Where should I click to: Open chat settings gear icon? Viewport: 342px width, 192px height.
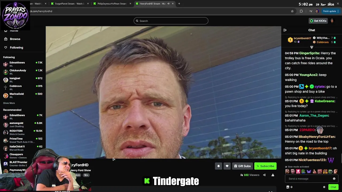click(324, 187)
